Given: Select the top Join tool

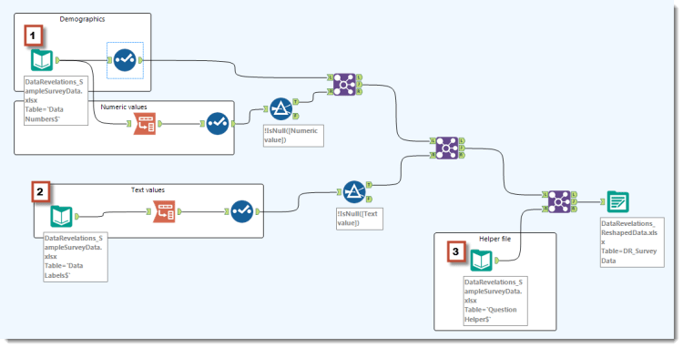Looking at the screenshot, I should pyautogui.click(x=344, y=85).
